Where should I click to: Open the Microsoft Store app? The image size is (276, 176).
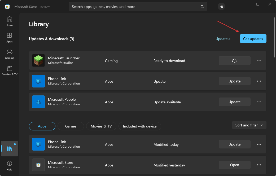234,165
